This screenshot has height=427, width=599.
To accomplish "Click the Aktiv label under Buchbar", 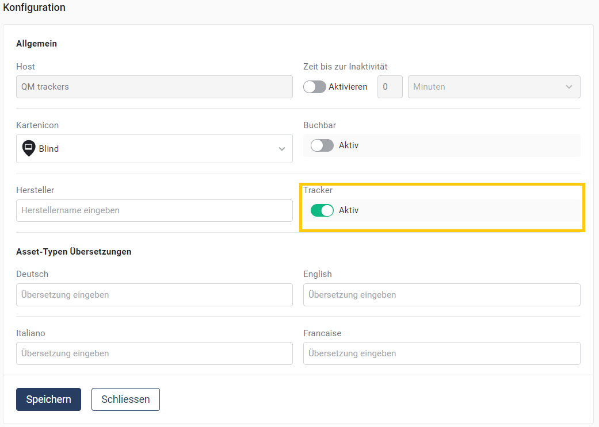I will pos(349,145).
